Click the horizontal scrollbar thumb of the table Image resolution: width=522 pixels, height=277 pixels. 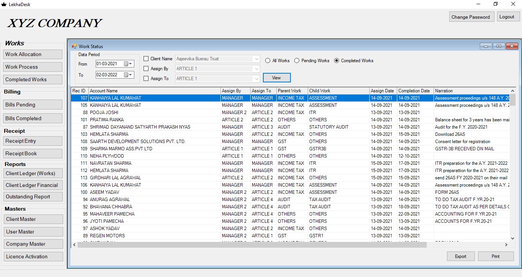tap(252, 245)
